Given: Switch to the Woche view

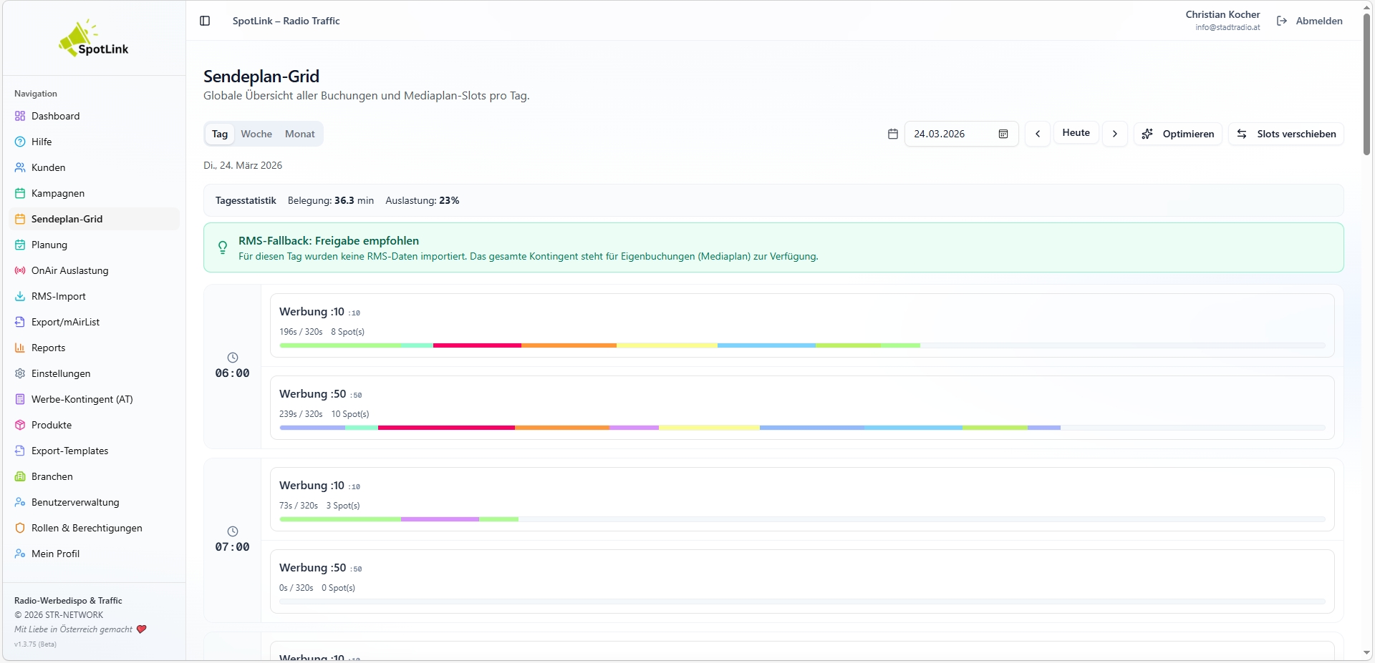Looking at the screenshot, I should tap(256, 134).
